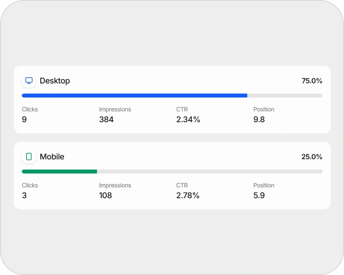Click the Desktop Clicks value showing 9
This screenshot has width=344, height=275.
point(24,120)
